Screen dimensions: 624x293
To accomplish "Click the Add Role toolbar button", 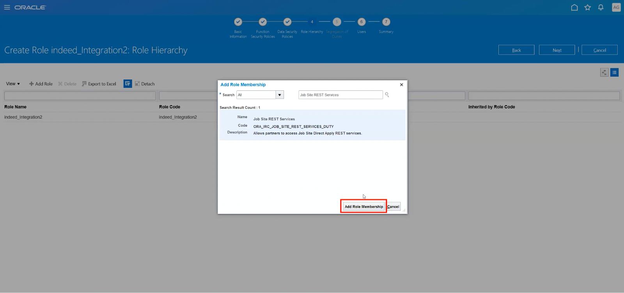I will coord(41,84).
